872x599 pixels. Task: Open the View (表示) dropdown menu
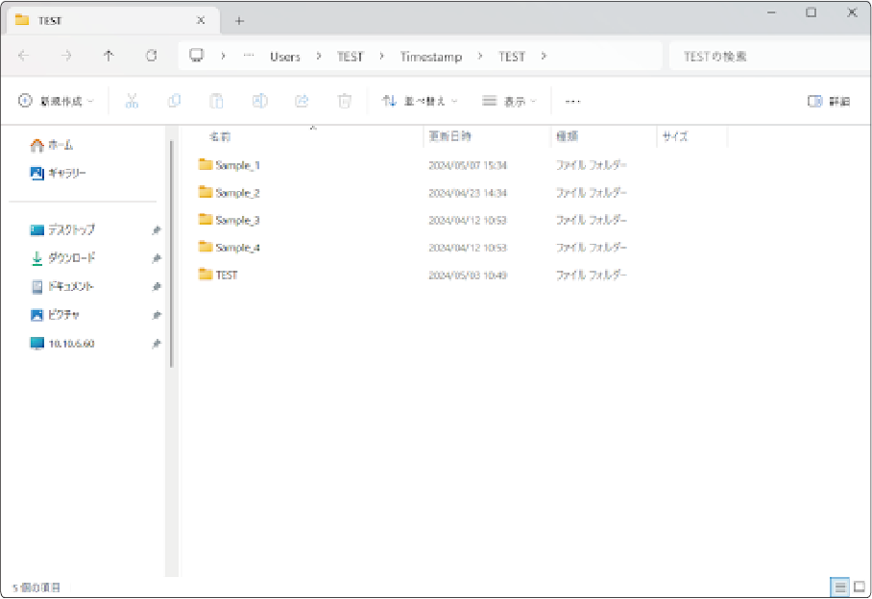(x=509, y=101)
